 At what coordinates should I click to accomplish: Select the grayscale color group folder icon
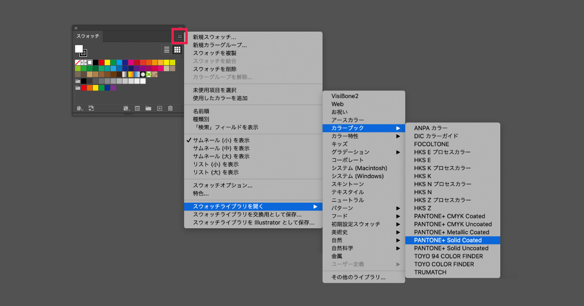[x=77, y=81]
